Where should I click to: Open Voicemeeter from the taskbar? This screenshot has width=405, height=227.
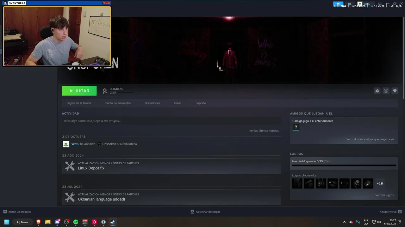pyautogui.click(x=85, y=222)
